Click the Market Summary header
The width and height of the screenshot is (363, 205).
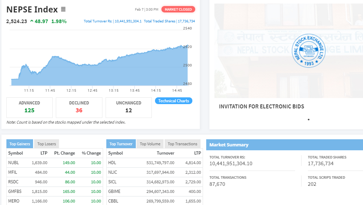click(x=284, y=145)
